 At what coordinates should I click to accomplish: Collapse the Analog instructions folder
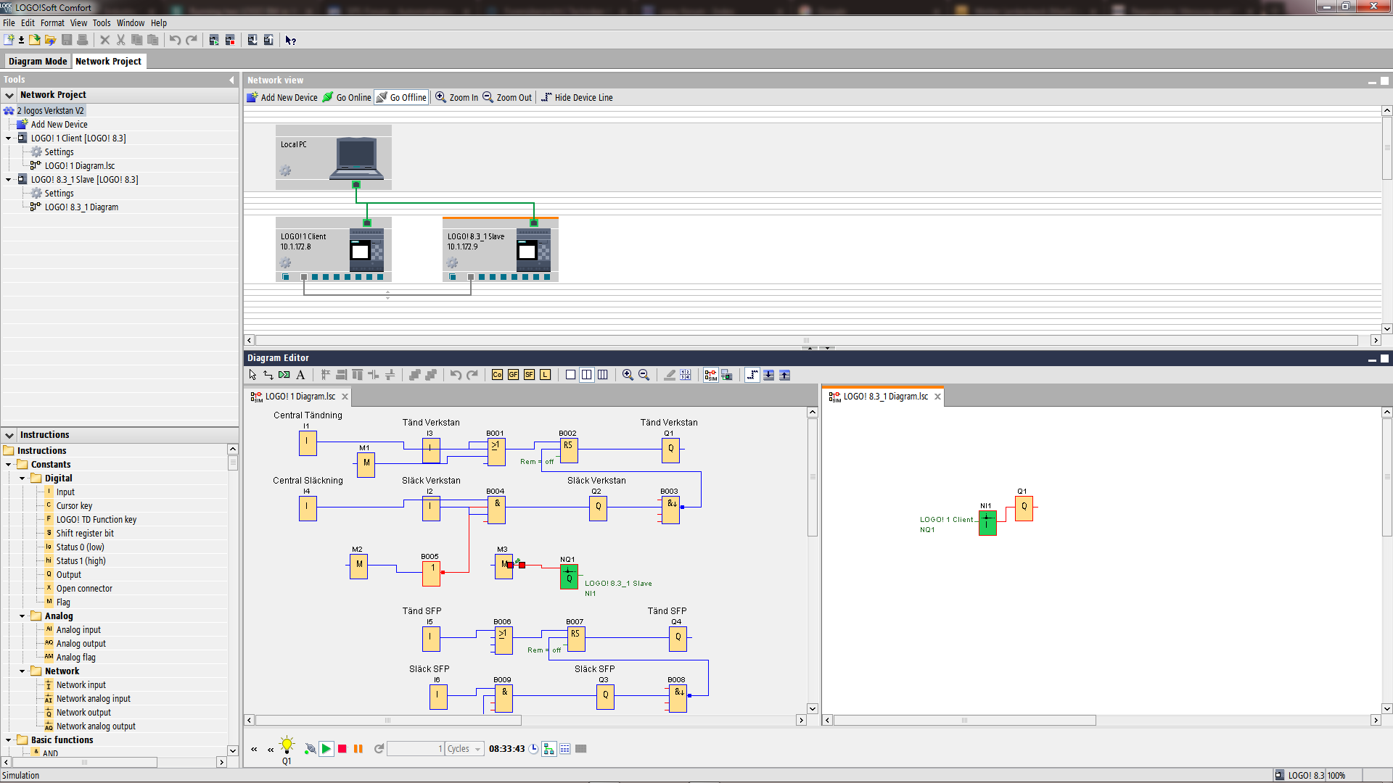[x=22, y=616]
